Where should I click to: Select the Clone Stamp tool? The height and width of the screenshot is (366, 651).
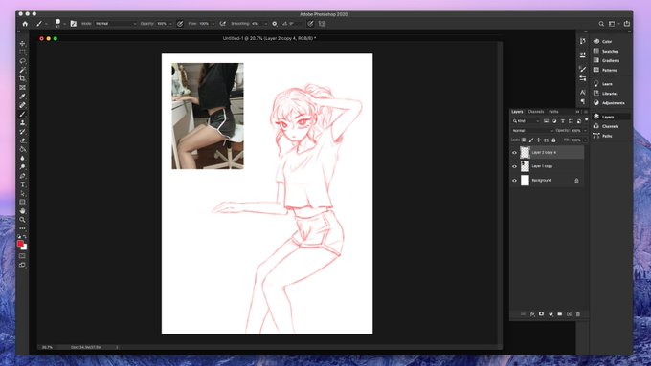(22, 122)
